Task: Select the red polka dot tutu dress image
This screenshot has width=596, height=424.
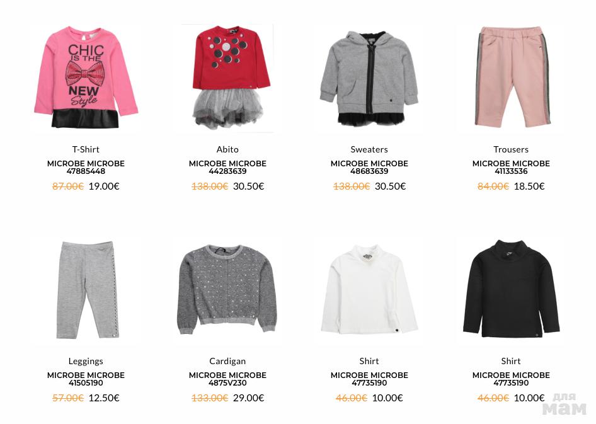Action: (x=227, y=77)
